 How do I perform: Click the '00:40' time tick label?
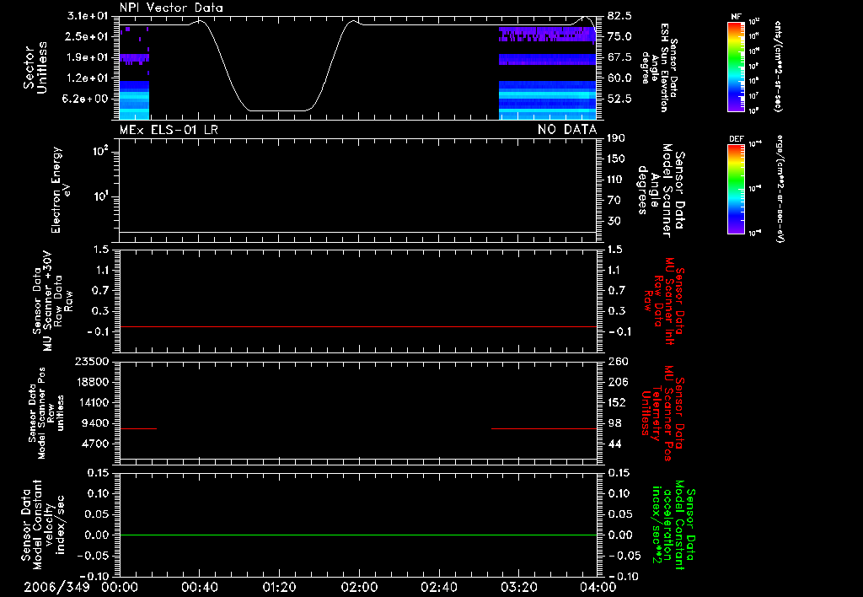coord(199,587)
